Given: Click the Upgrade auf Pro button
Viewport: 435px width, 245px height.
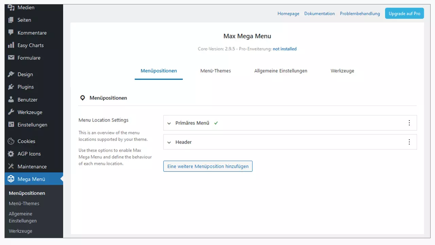Looking at the screenshot, I should pyautogui.click(x=404, y=14).
